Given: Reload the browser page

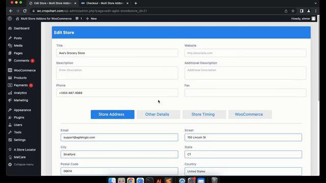Looking at the screenshot, I should 25,11.
